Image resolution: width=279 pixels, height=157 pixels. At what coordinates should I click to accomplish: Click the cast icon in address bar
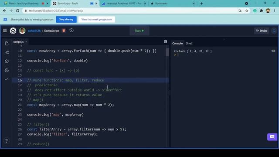[240, 10]
